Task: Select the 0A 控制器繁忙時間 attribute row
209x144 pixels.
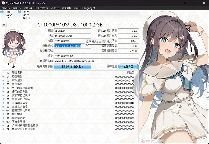Action: [x=69, y=110]
